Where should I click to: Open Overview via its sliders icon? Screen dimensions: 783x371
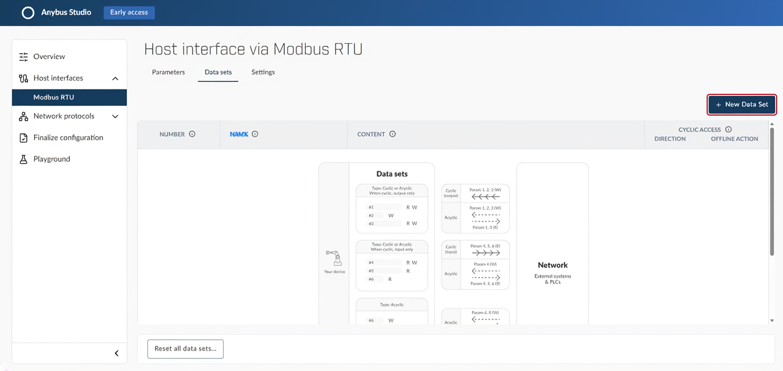click(x=24, y=57)
